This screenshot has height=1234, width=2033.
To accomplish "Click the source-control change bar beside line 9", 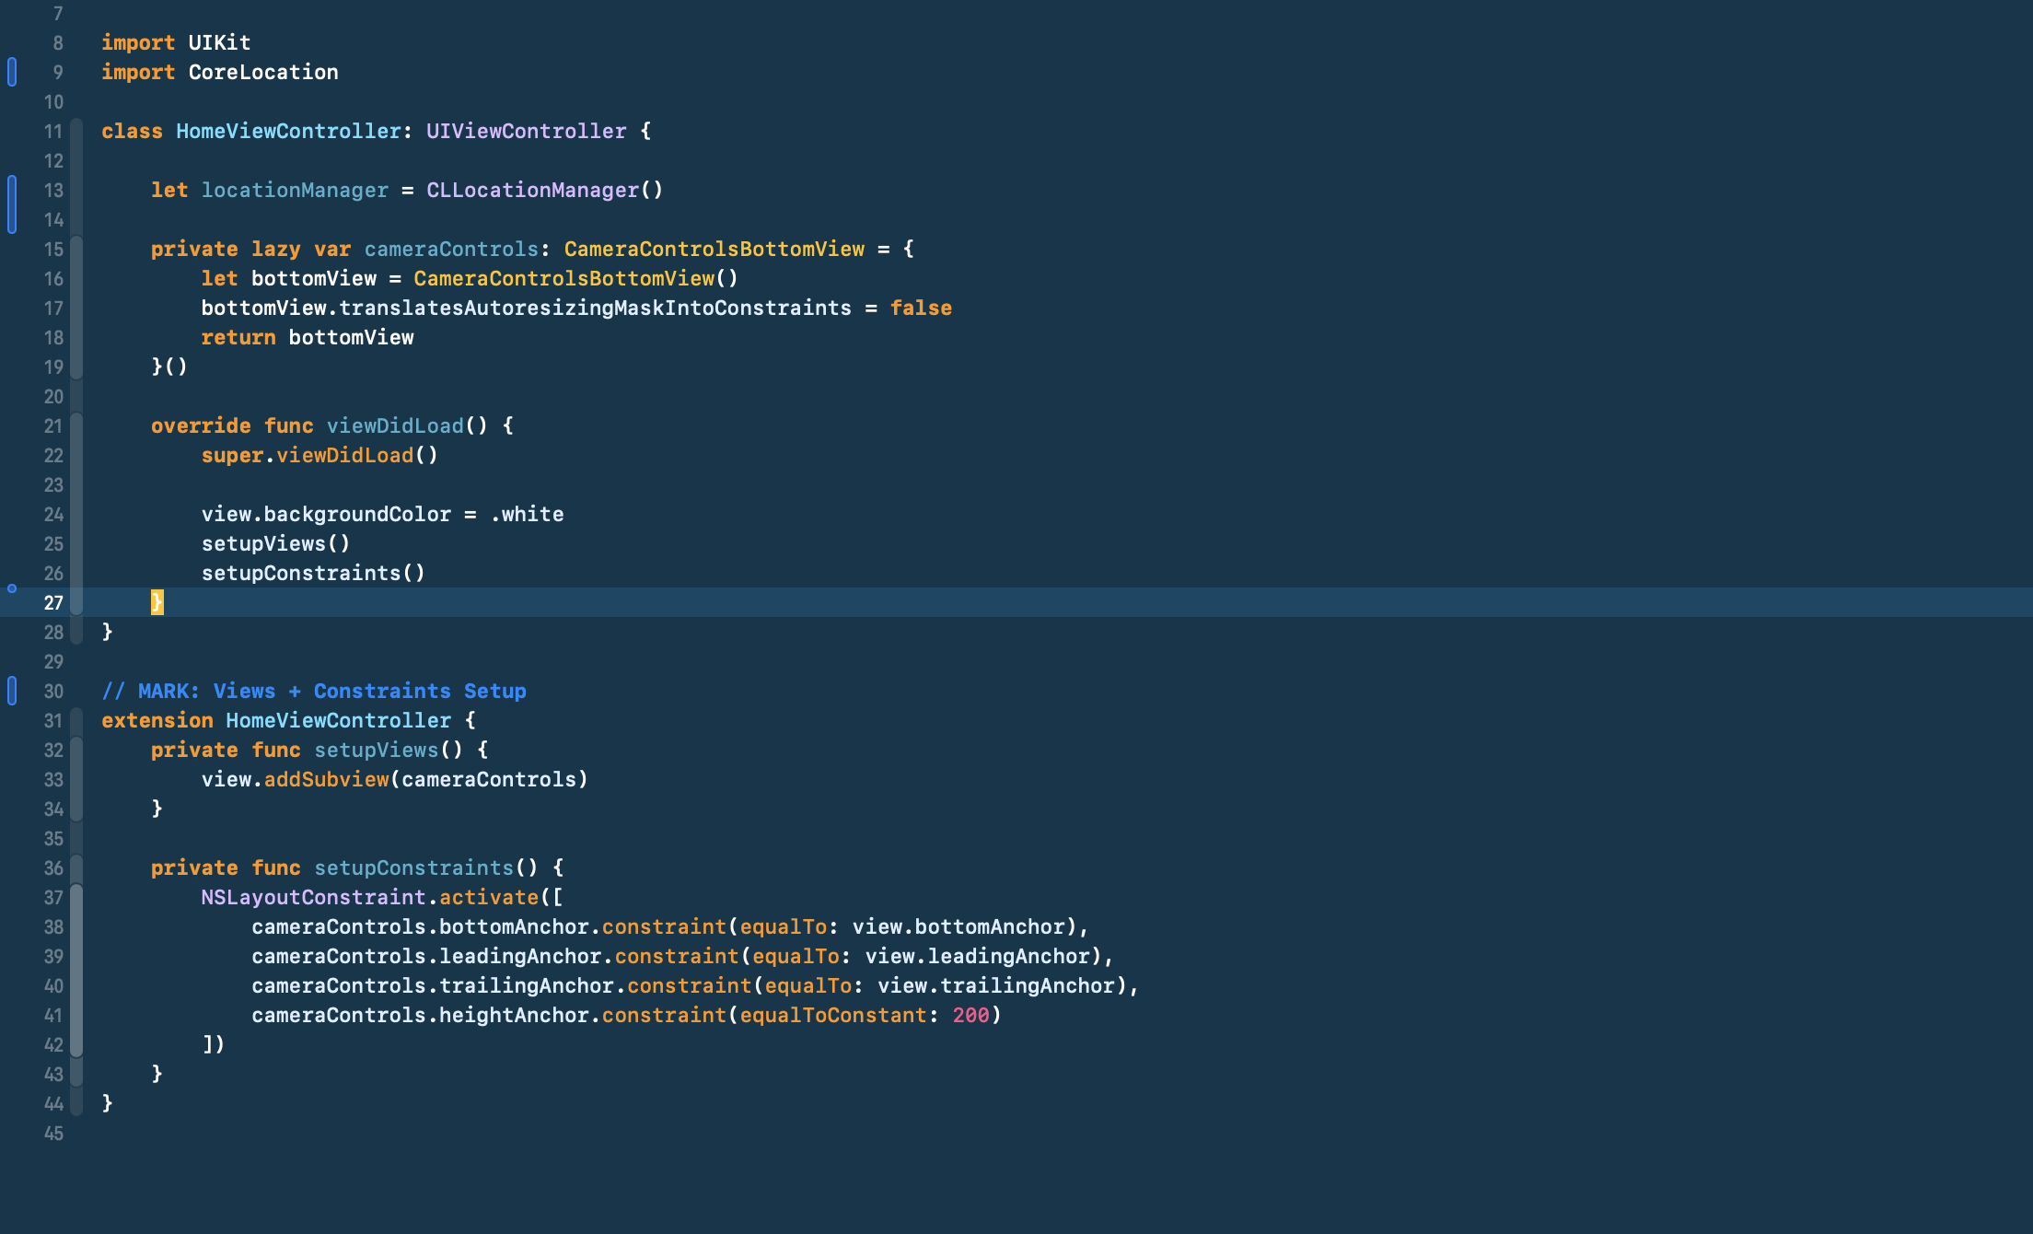I will (12, 72).
